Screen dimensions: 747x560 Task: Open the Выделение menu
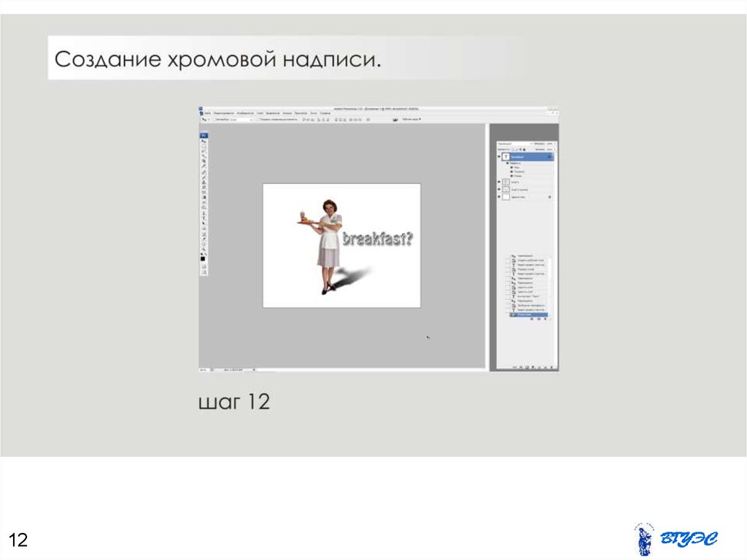(273, 113)
